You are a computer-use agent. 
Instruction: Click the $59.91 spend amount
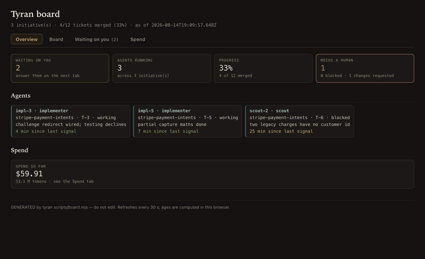[29, 174]
